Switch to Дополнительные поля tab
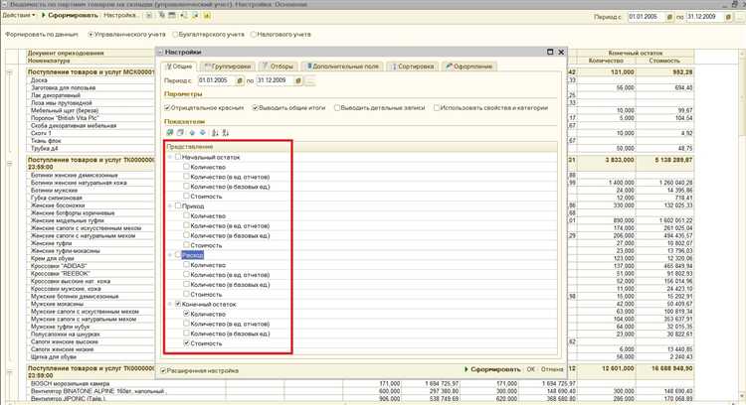 pyautogui.click(x=342, y=67)
